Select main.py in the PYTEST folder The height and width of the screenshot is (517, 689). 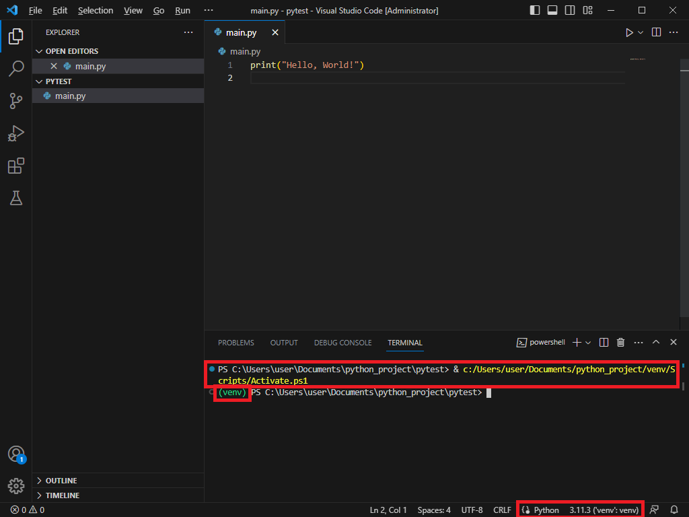pos(70,96)
